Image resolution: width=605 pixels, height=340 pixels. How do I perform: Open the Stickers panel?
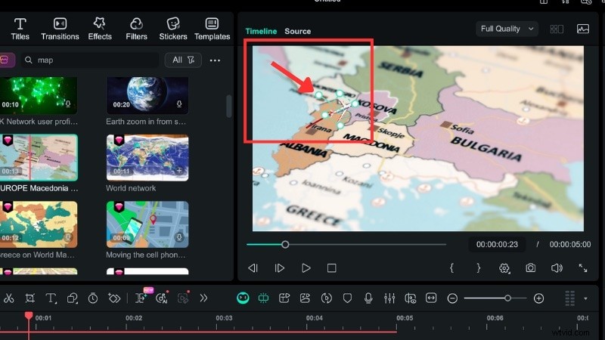pyautogui.click(x=173, y=29)
